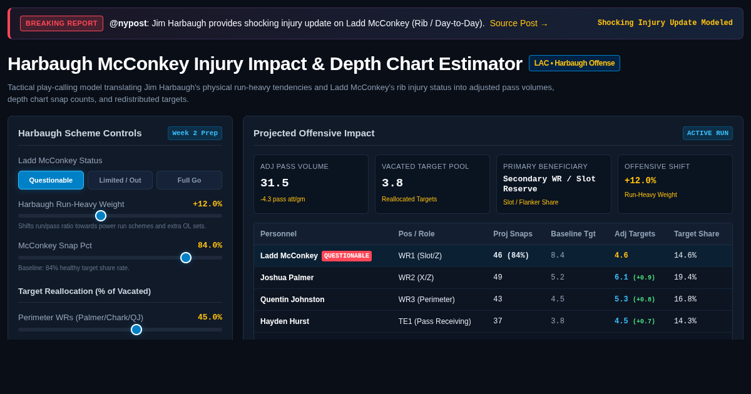The image size is (751, 394).
Task: Adjust Harbaugh Run-Heavy Weight slider
Action: coord(120,216)
